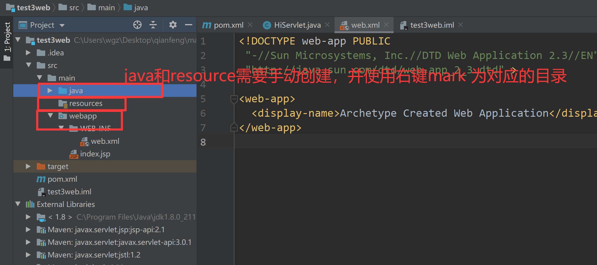Expand Maven javax.servlet-api:3.0.1 library node
The height and width of the screenshot is (265, 597).
pos(29,242)
